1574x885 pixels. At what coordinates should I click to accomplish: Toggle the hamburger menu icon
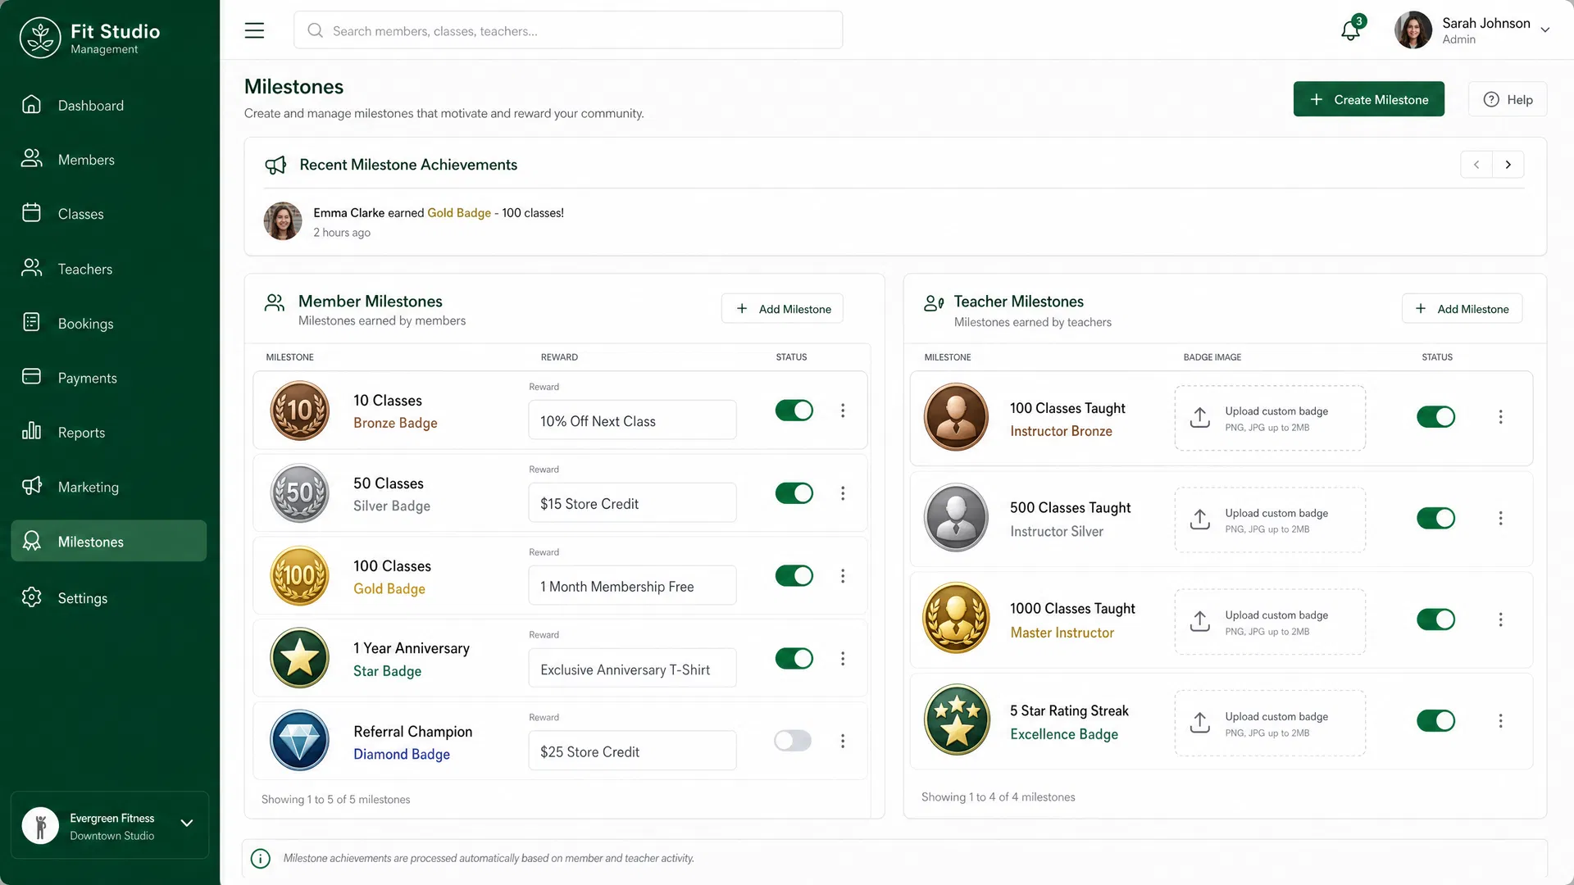click(254, 30)
